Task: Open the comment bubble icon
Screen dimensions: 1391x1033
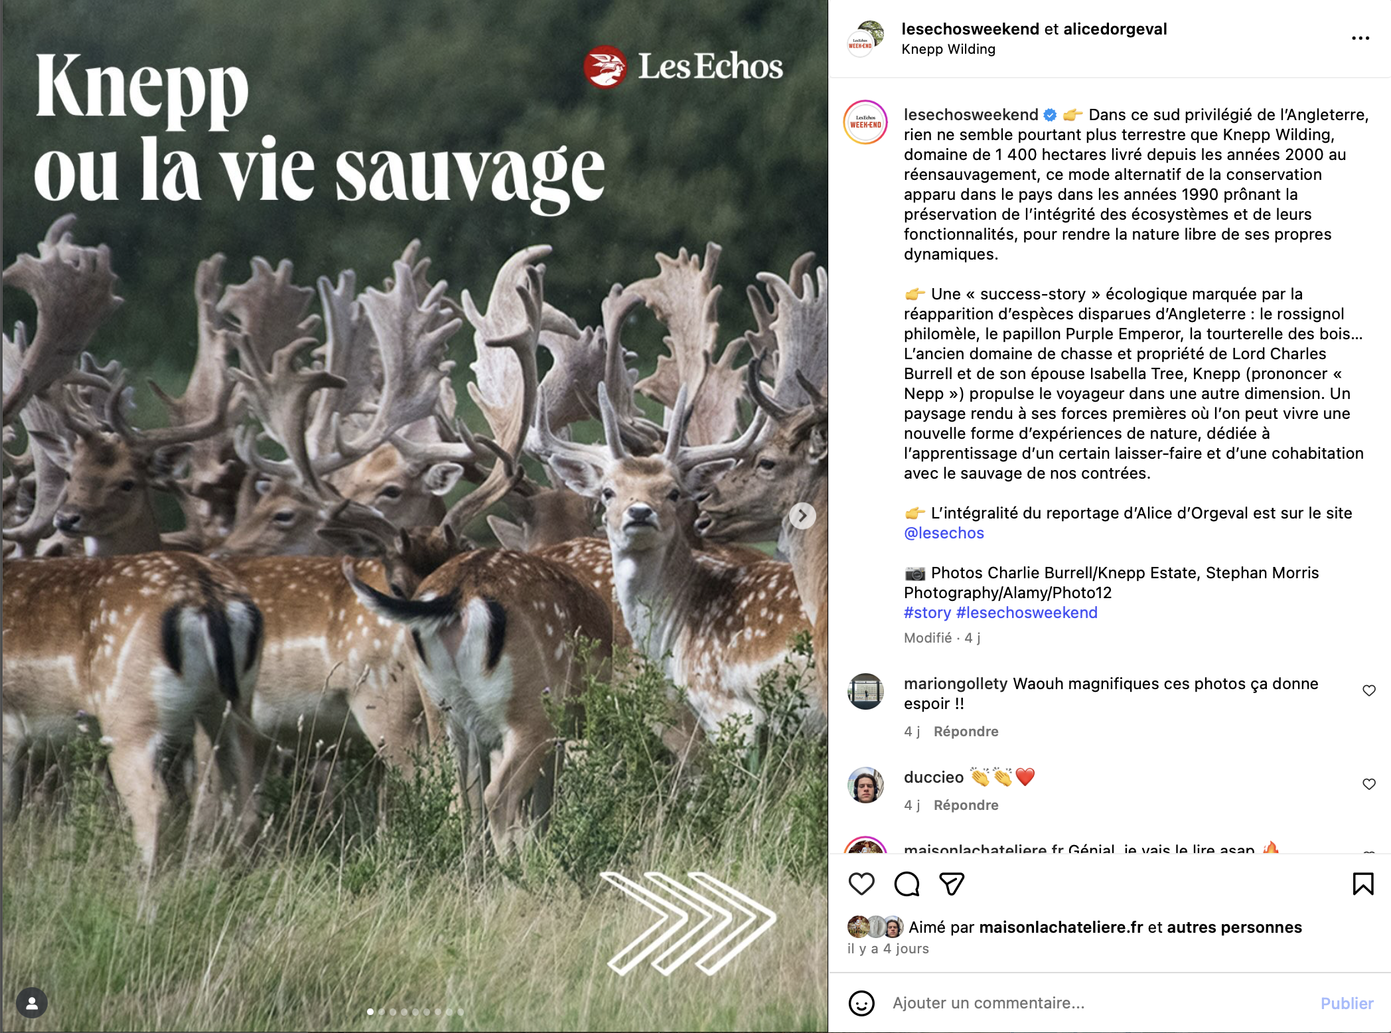Action: [x=907, y=884]
